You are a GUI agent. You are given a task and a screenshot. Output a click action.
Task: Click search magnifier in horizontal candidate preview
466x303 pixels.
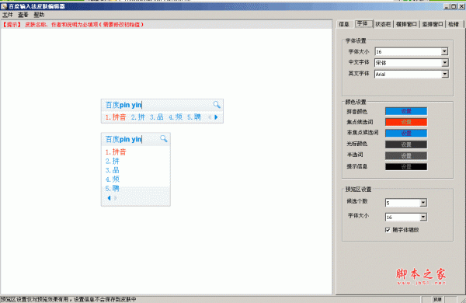[x=217, y=105]
